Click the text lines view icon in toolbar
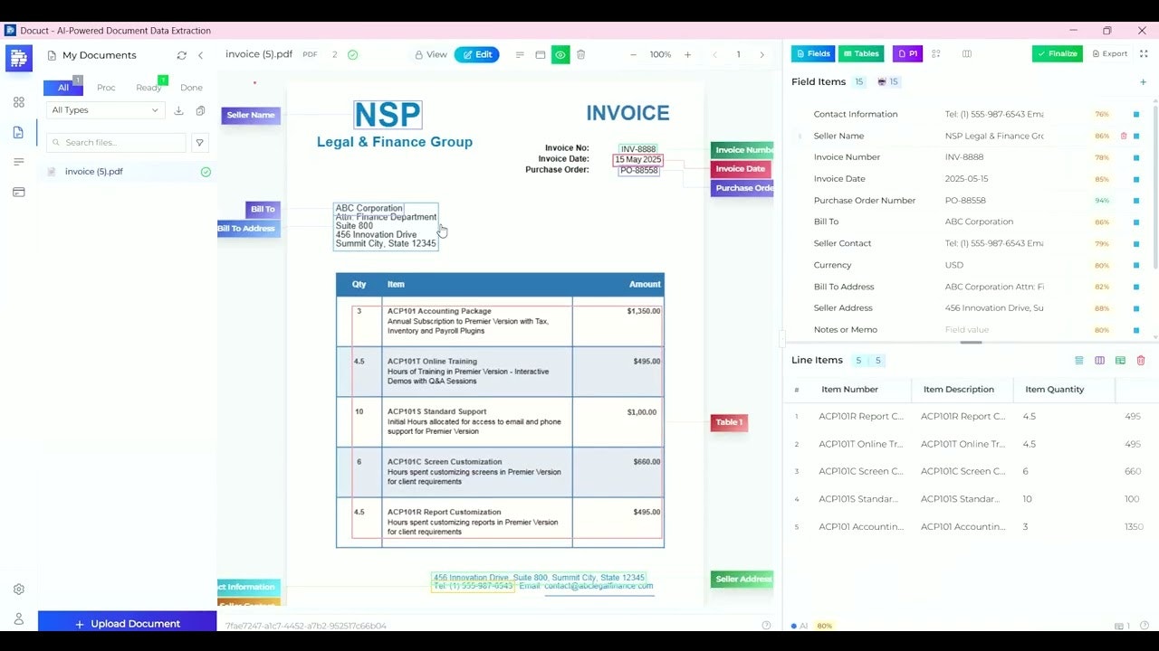Screen dimensions: 1159x651 click(x=520, y=54)
